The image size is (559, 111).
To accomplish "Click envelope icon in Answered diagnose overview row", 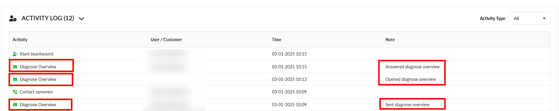I will click(15, 67).
